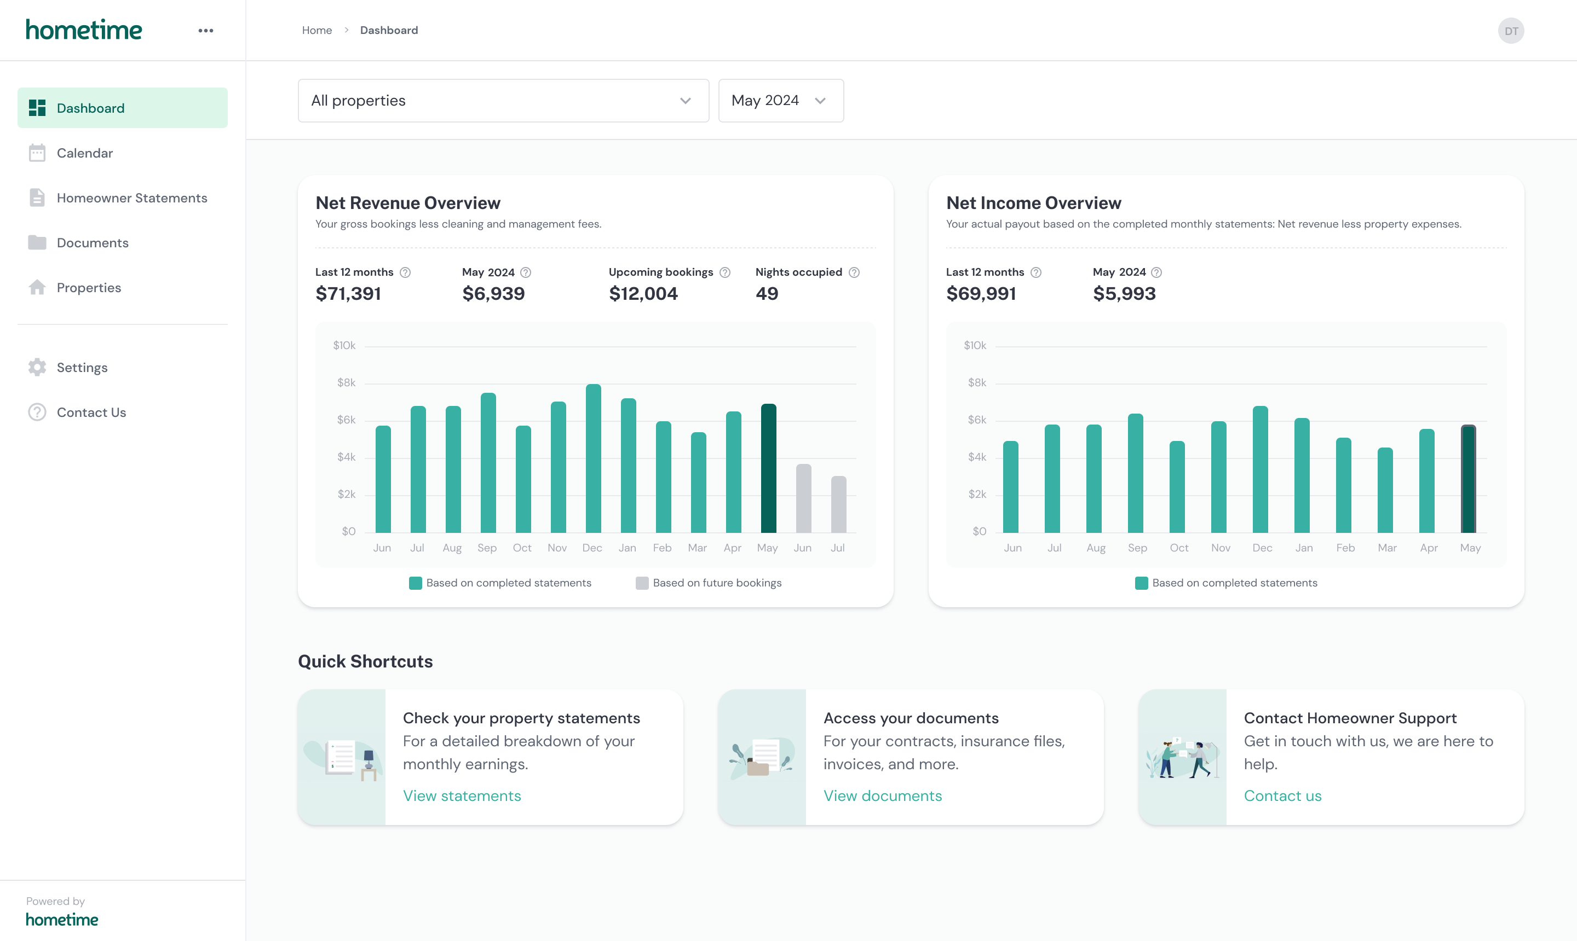Click help icon next to Nights occupied
Screen dimensions: 1577x941
(854, 272)
